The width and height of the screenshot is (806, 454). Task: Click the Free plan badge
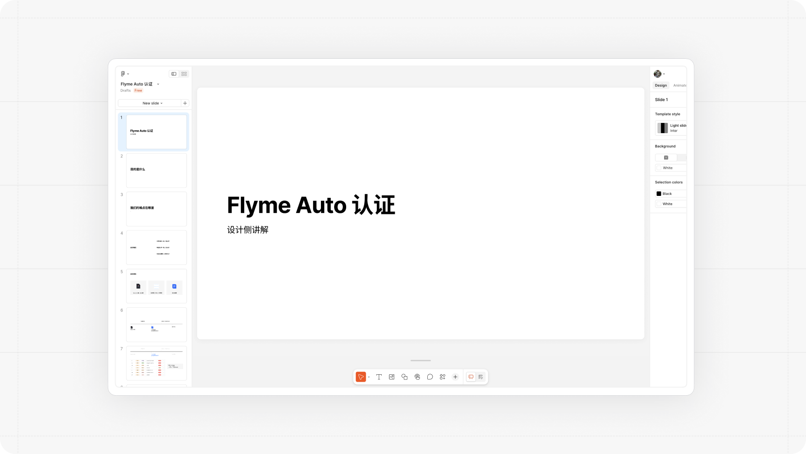click(138, 90)
